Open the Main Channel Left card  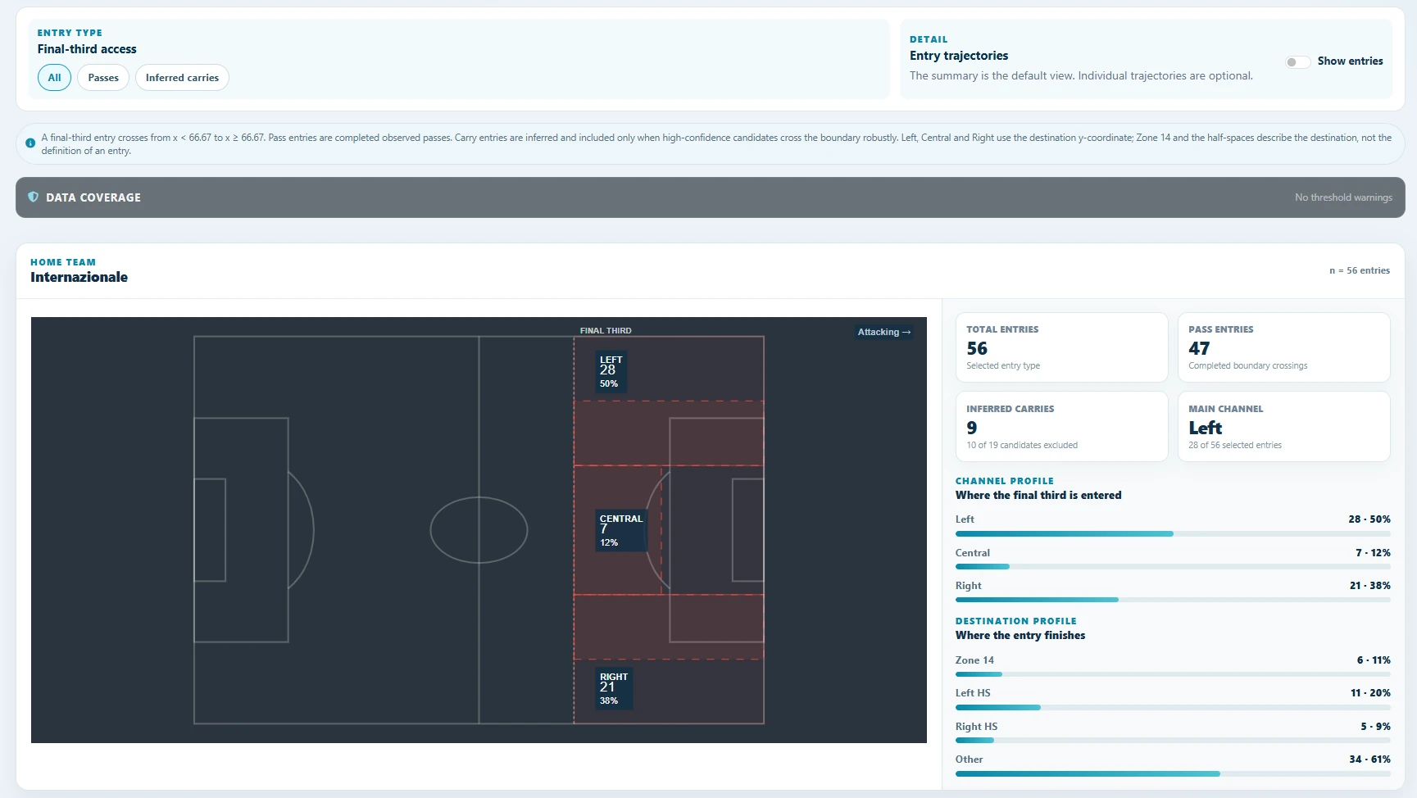tap(1283, 426)
